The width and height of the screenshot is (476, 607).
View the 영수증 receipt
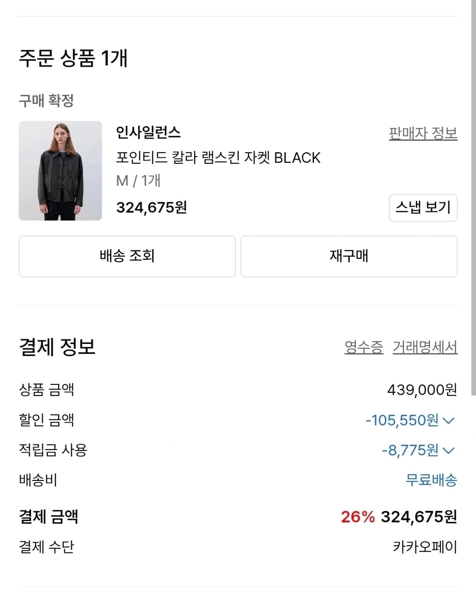click(364, 348)
